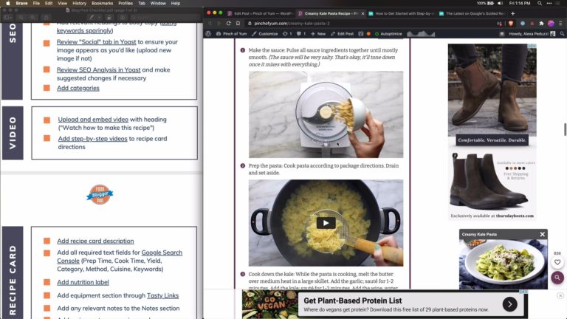Open the Window menu
567x319 pixels.
coord(158,3)
